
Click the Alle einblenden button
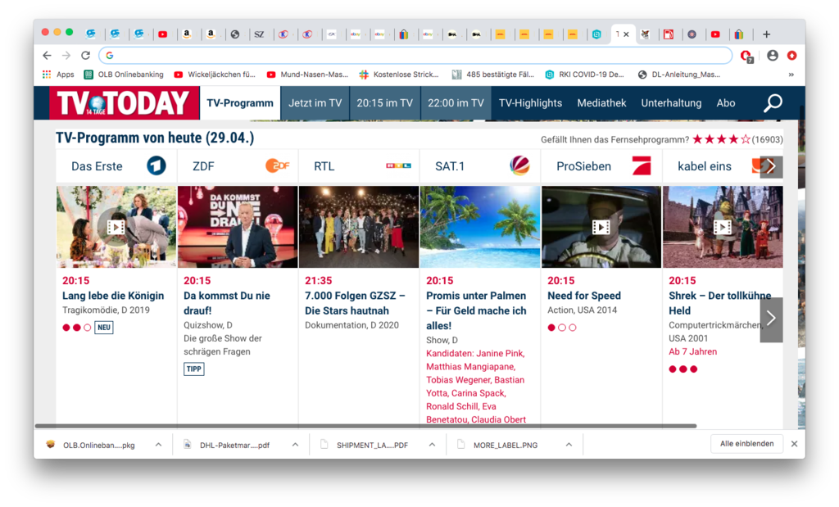(746, 444)
